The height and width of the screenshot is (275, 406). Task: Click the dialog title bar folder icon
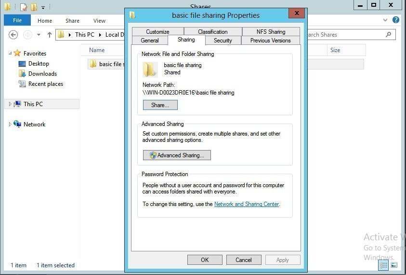point(132,15)
